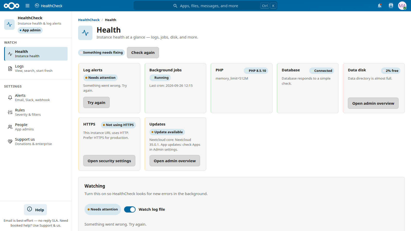411x231 pixels.
Task: Open the contacts icon in header
Action: pyautogui.click(x=391, y=6)
